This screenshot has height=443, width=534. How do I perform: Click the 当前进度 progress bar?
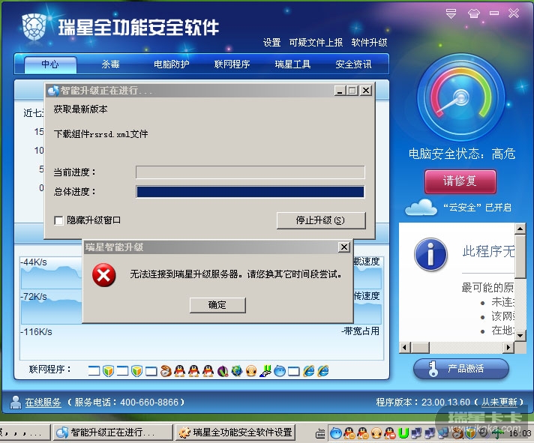click(250, 172)
